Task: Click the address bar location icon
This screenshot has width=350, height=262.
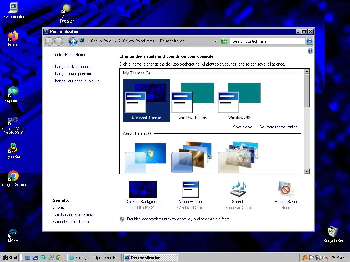Action: pos(82,41)
